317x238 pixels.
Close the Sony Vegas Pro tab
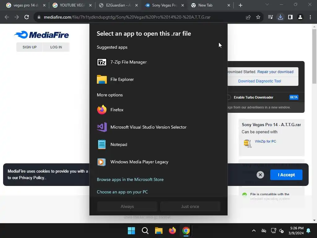tap(183, 6)
